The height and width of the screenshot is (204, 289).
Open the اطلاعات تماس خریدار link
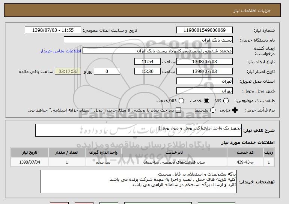(x=61, y=51)
